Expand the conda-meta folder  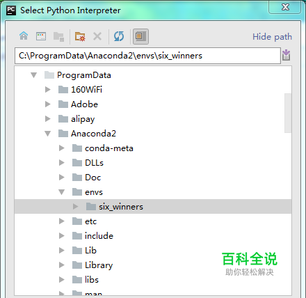point(62,148)
